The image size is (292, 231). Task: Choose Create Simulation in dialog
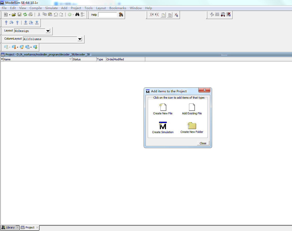coord(163,128)
